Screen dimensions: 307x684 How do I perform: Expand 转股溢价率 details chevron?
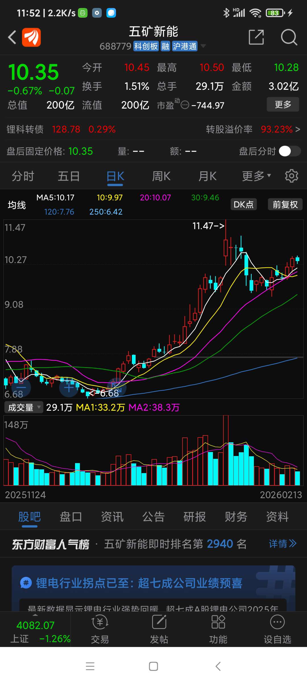[x=298, y=129]
